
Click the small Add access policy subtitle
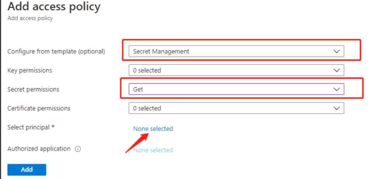point(30,18)
